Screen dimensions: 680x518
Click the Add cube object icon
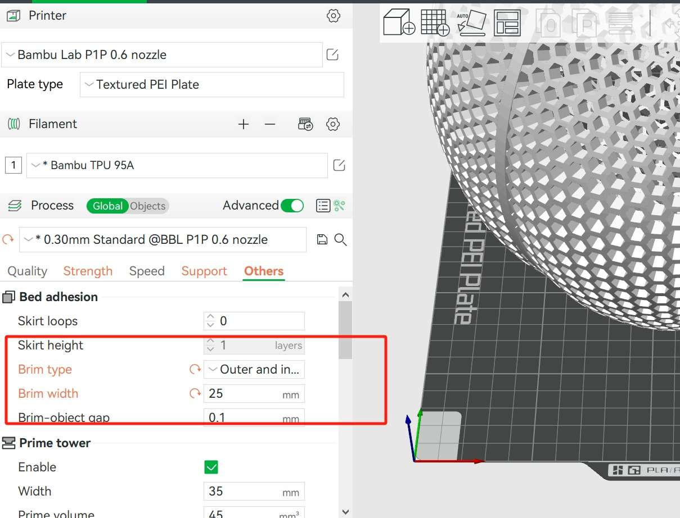click(x=399, y=23)
